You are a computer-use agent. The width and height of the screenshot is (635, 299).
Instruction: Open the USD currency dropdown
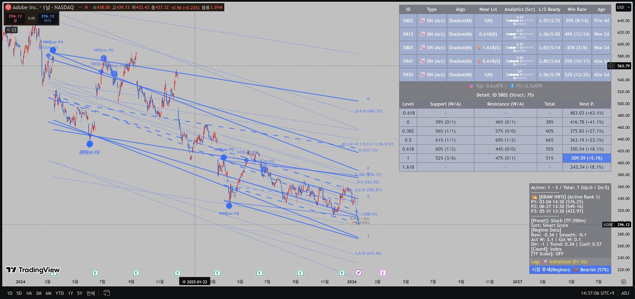point(623,7)
